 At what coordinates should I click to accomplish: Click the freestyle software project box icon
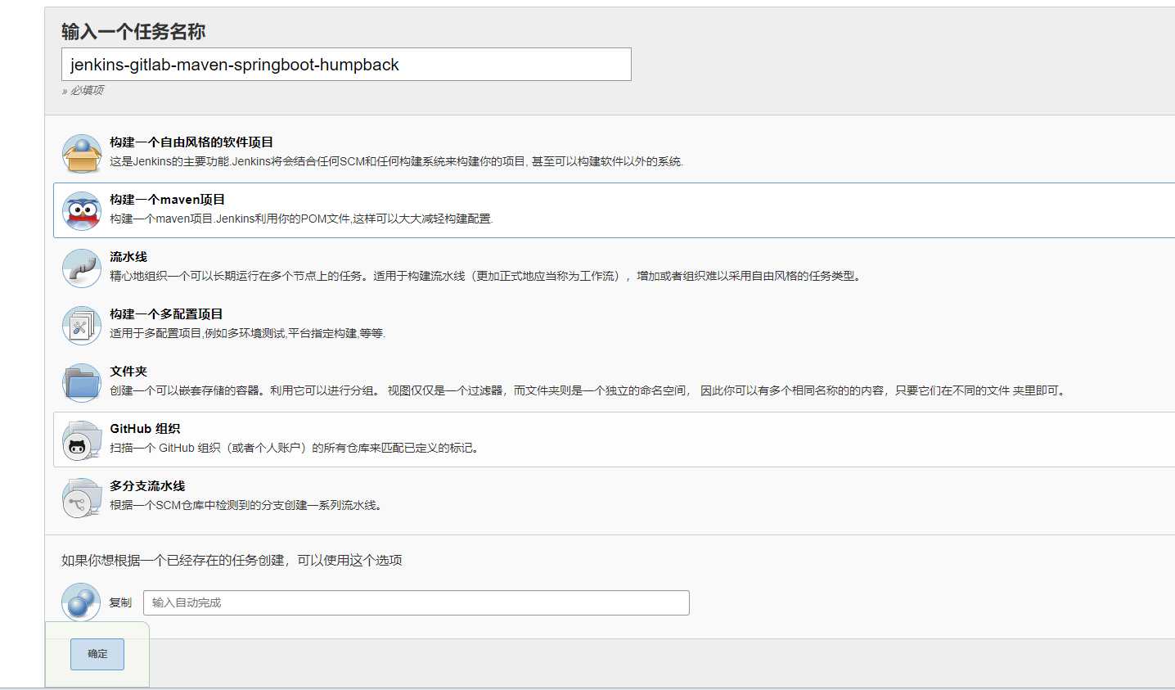pyautogui.click(x=82, y=153)
